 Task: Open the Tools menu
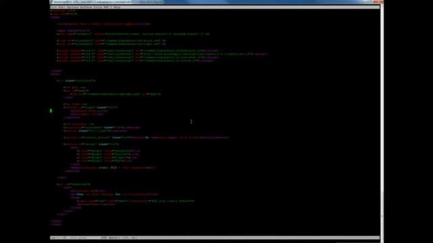[97, 7]
